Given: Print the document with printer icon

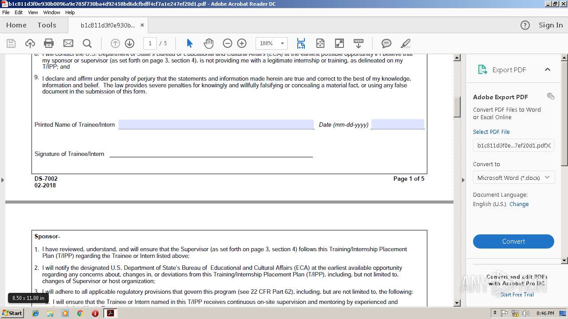Looking at the screenshot, I should coord(49,43).
